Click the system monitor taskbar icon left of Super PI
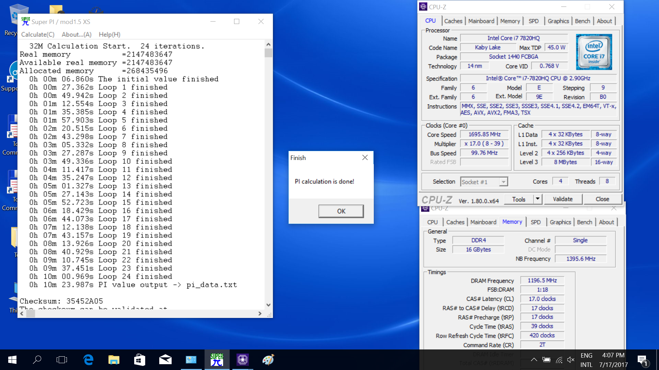Viewport: 659px width, 370px height. click(191, 360)
